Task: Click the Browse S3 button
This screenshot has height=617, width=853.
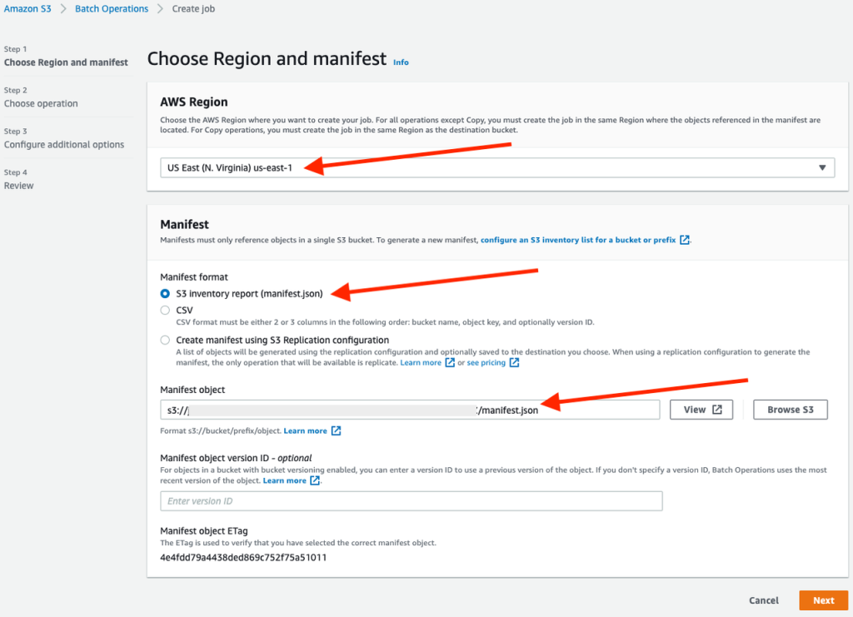Action: 790,409
